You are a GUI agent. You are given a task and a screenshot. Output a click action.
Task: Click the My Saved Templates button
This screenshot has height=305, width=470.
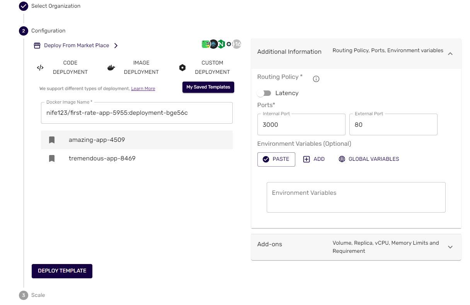tap(208, 87)
